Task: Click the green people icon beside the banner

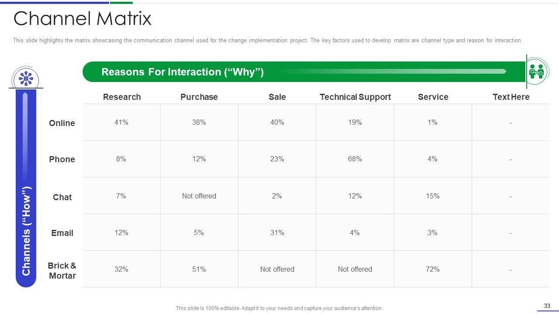Action: [x=536, y=71]
